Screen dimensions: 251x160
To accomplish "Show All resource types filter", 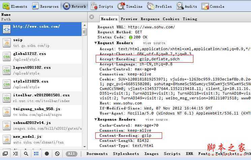I will [x=71, y=154].
